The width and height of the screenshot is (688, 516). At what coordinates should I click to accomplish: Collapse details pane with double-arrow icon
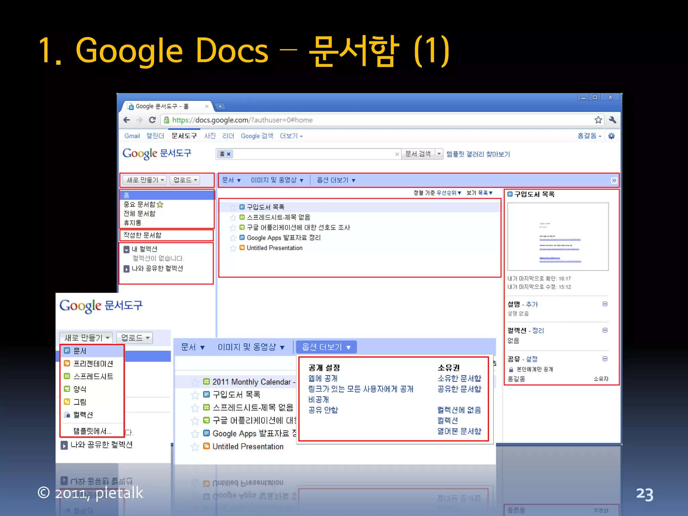(614, 180)
